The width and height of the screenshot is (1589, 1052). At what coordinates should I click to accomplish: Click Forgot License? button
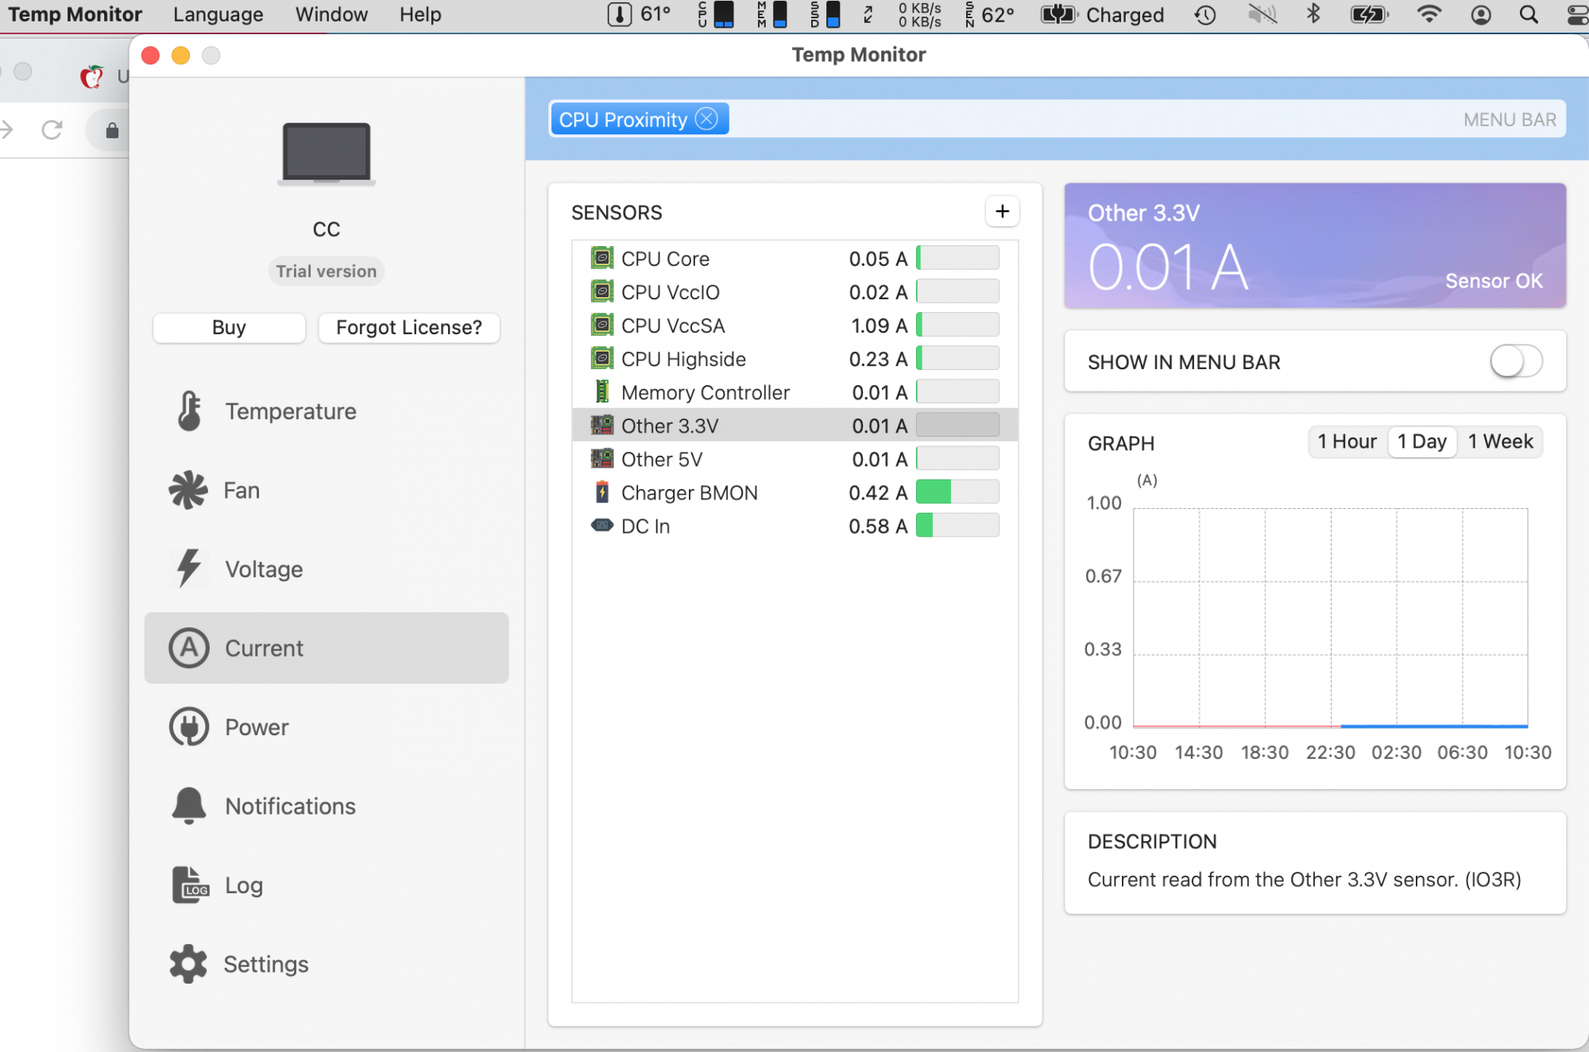pos(408,327)
